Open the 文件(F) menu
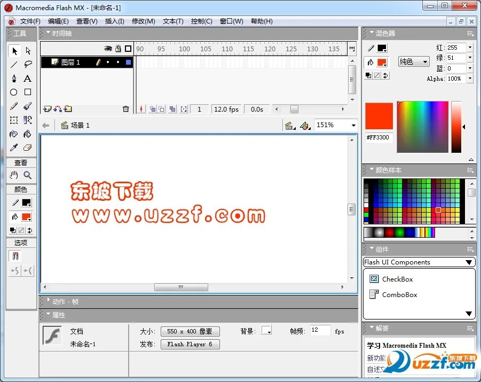Image resolution: width=481 pixels, height=382 pixels. 30,21
